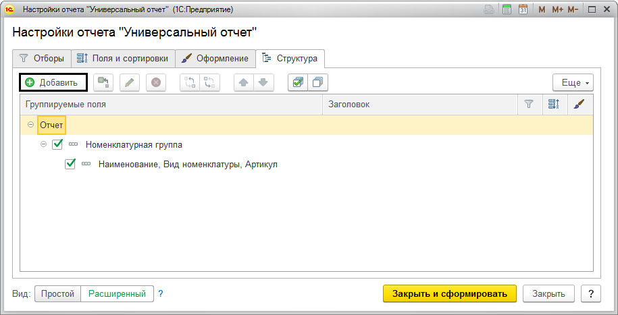The width and height of the screenshot is (618, 315).
Task: Click the red delete icon
Action: [x=156, y=82]
